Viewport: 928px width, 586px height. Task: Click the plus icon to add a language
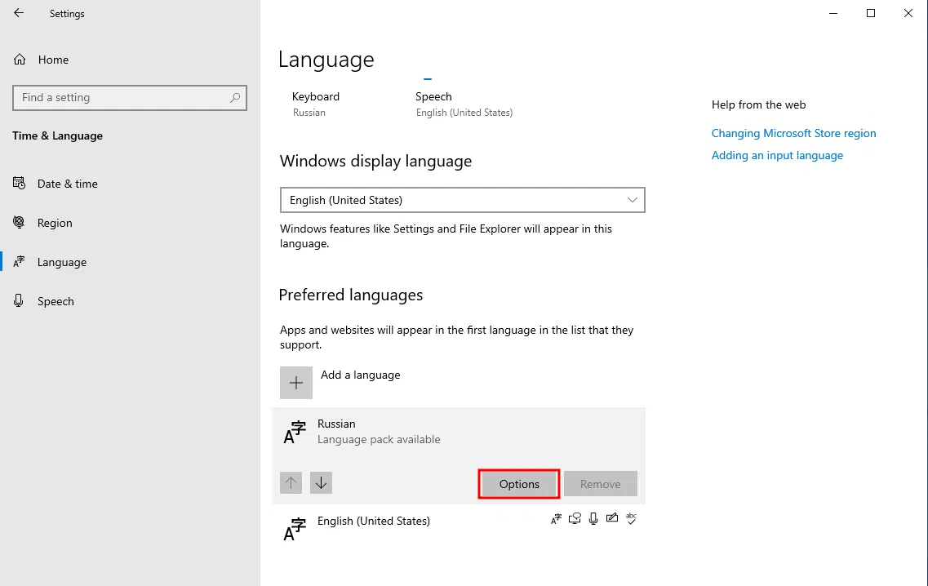tap(296, 383)
